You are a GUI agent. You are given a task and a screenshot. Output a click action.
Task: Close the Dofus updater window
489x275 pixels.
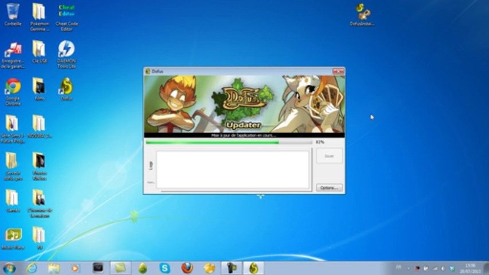(338, 71)
